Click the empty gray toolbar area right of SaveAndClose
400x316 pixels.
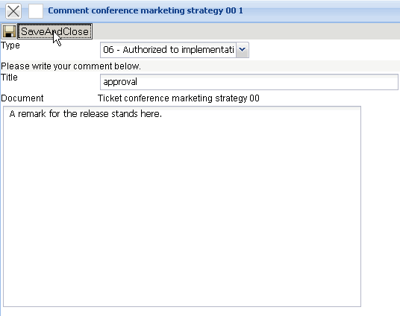pyautogui.click(x=246, y=31)
